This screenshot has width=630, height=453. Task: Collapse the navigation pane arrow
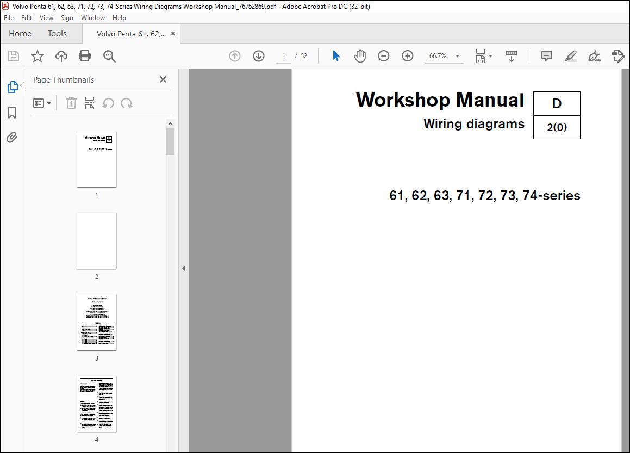click(184, 268)
